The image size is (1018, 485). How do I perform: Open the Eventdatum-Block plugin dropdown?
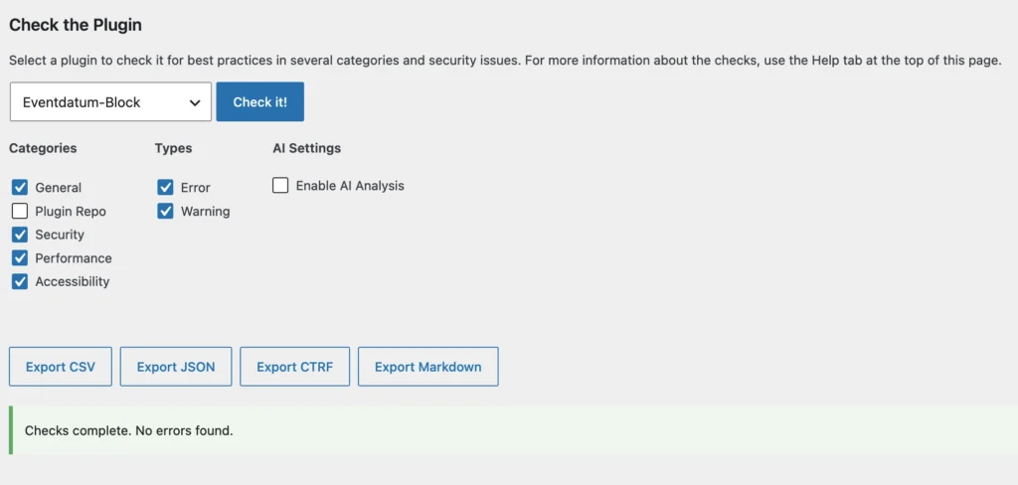[110, 102]
